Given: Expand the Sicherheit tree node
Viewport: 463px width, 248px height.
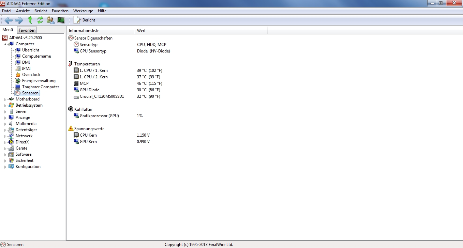Looking at the screenshot, I should (x=5, y=160).
